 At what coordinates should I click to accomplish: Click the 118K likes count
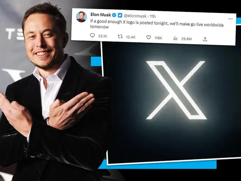tap(158, 38)
